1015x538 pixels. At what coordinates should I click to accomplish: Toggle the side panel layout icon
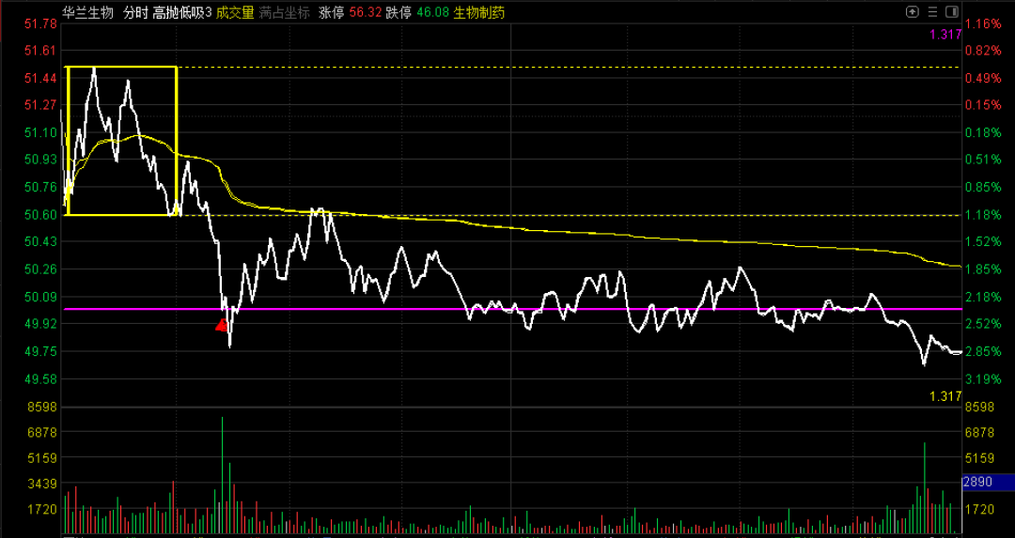(952, 11)
